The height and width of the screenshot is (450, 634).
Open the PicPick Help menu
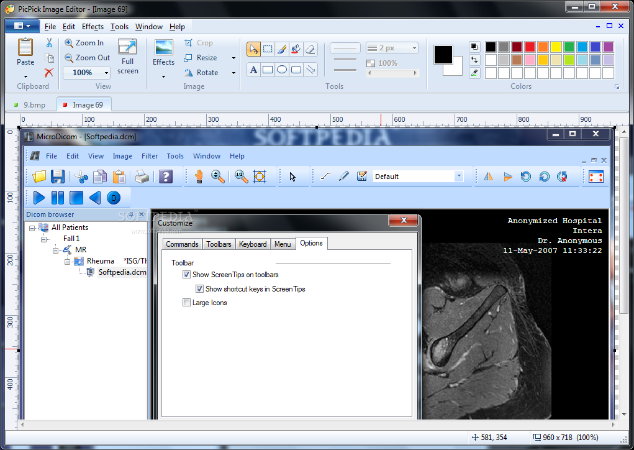(x=177, y=27)
